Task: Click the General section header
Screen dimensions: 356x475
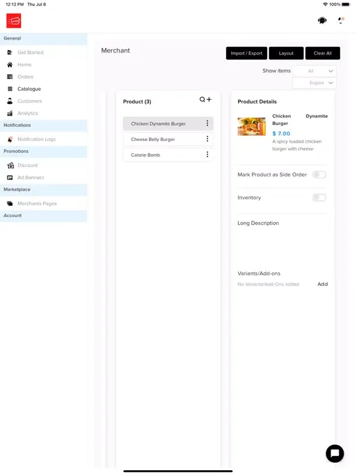Action: click(x=44, y=38)
